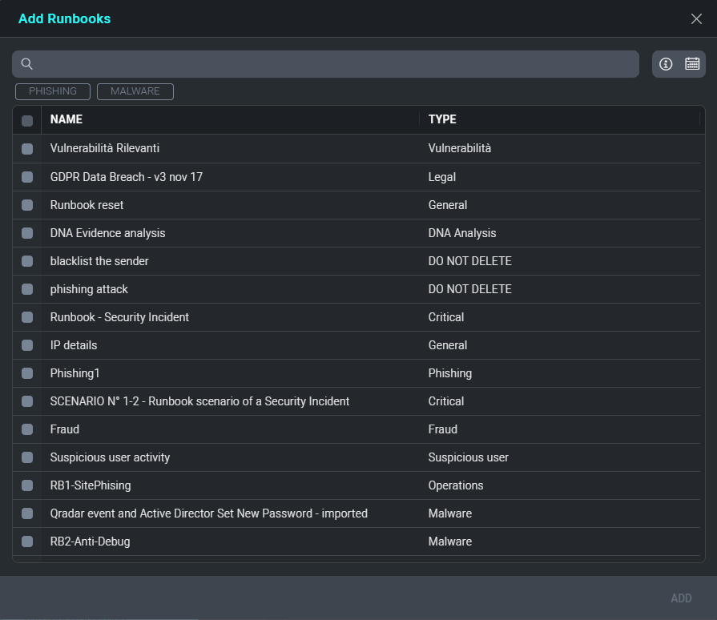Toggle the select-all checkbox in header
Screen dimensions: 717x620
[x=27, y=120]
